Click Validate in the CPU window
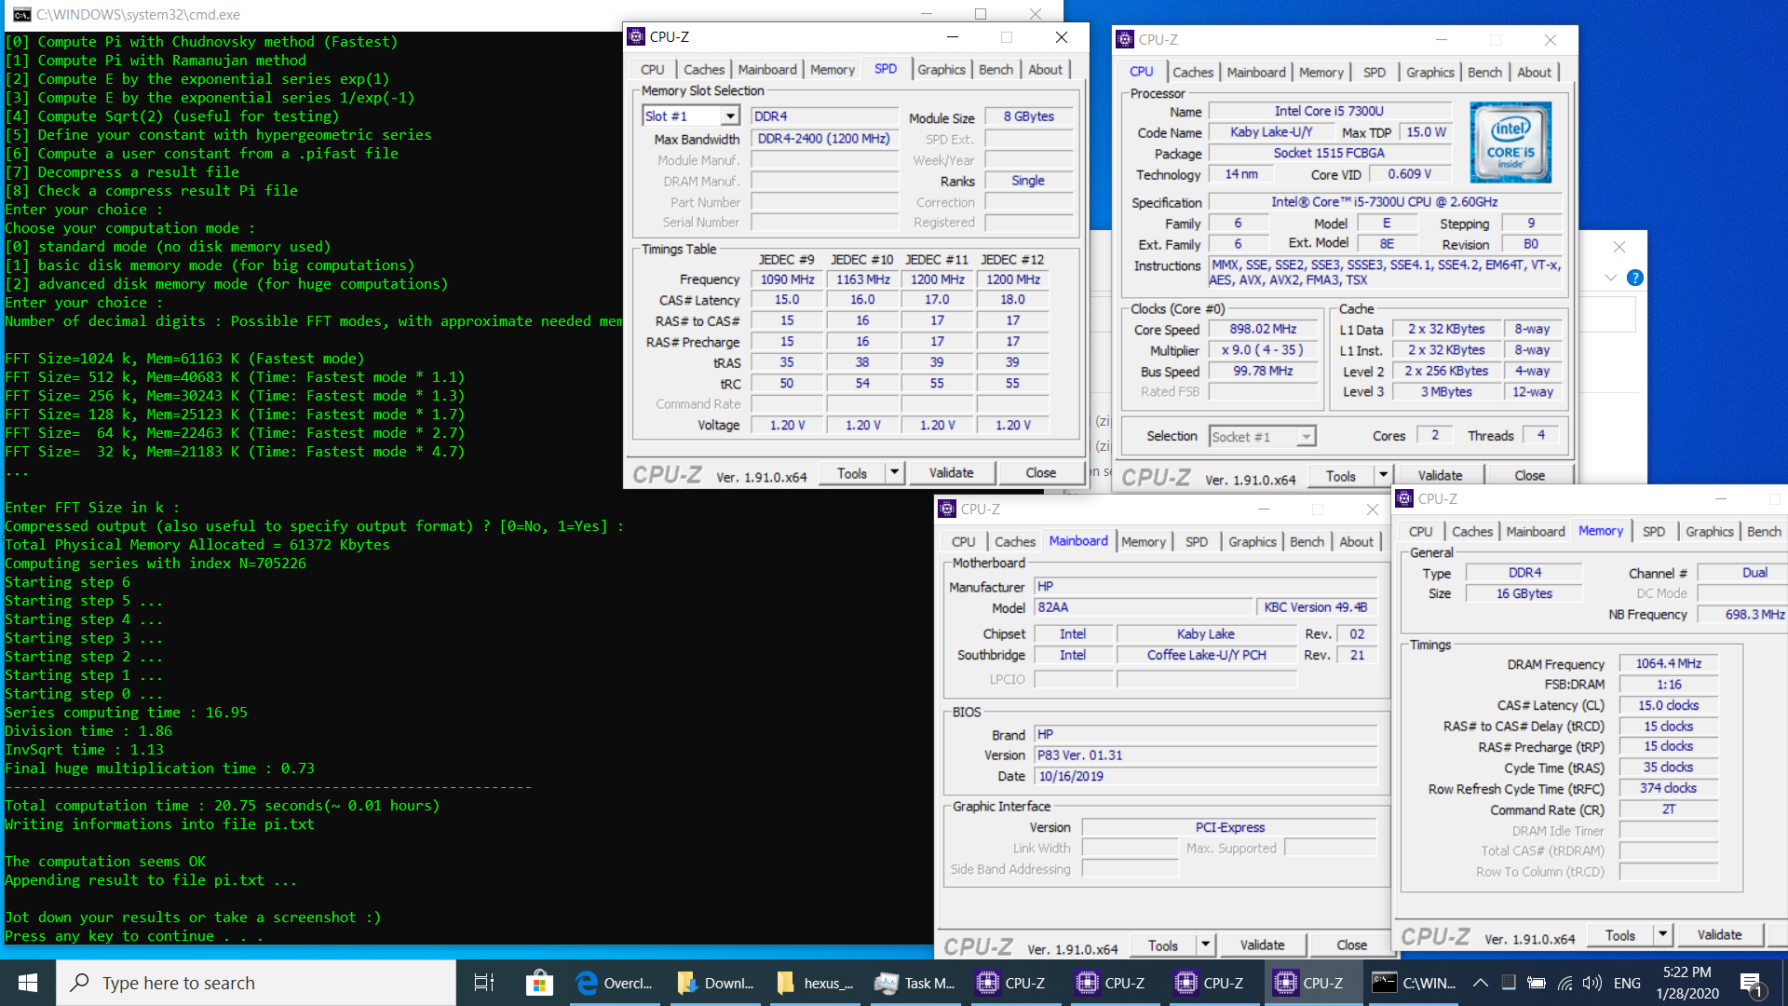This screenshot has height=1006, width=1788. 1440,476
